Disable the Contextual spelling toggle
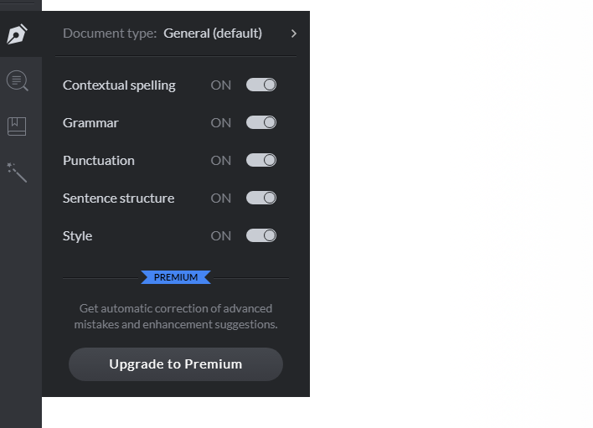593x428 pixels. point(261,85)
